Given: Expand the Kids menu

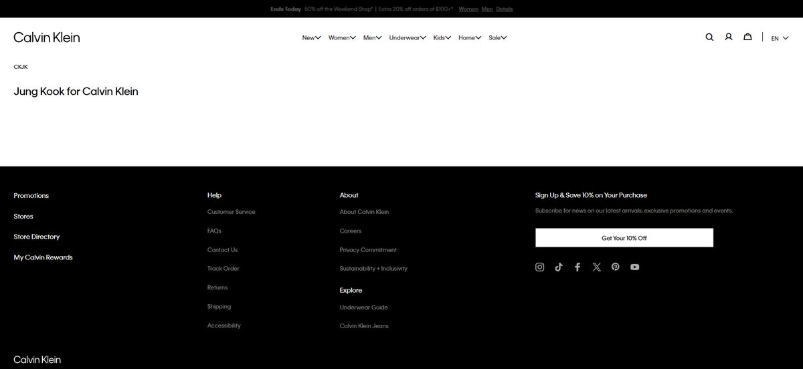Looking at the screenshot, I should click(x=442, y=38).
